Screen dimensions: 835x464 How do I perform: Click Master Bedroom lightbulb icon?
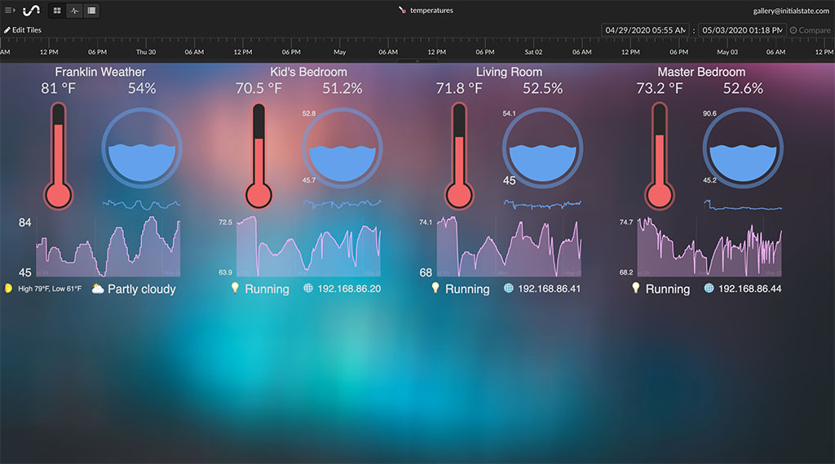(636, 288)
